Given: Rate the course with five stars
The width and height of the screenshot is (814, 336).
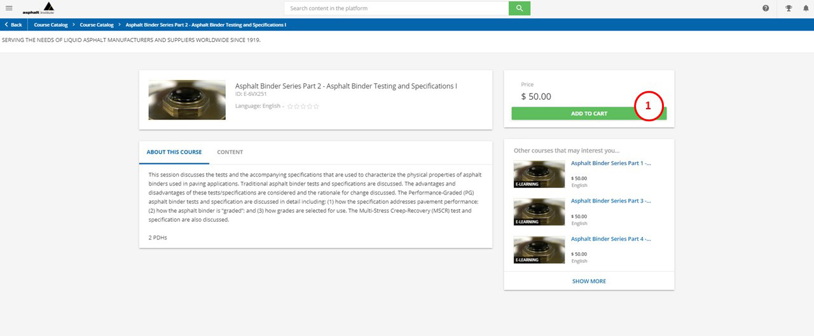Looking at the screenshot, I should (x=316, y=107).
